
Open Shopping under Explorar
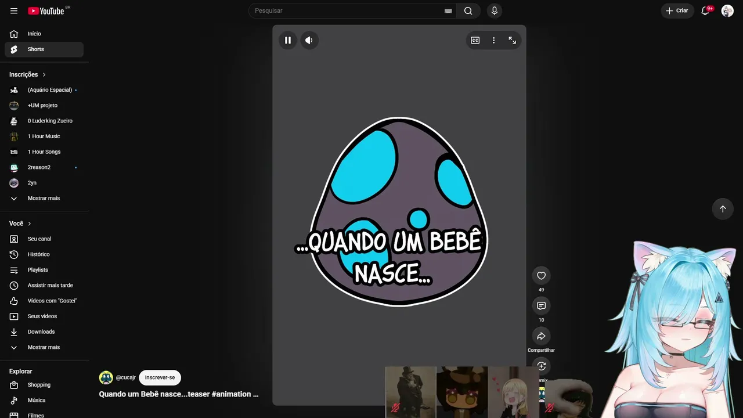click(44, 385)
